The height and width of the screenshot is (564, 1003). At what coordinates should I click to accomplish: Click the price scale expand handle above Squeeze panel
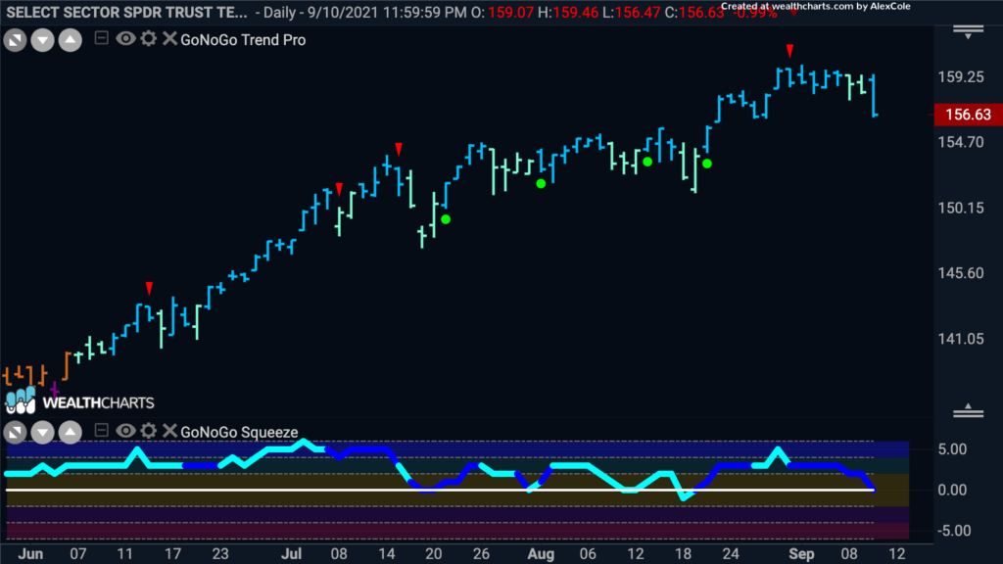click(969, 411)
